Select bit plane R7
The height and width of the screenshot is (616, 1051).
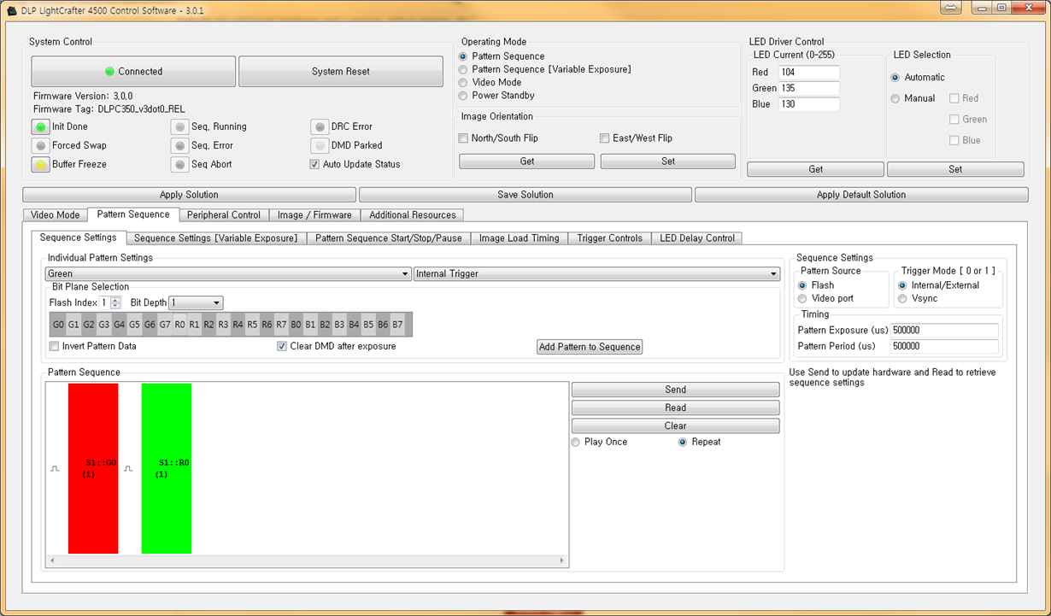281,325
